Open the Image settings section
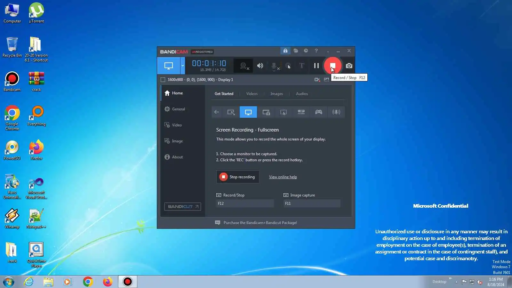Viewport: 512px width, 288px height. 183,141
